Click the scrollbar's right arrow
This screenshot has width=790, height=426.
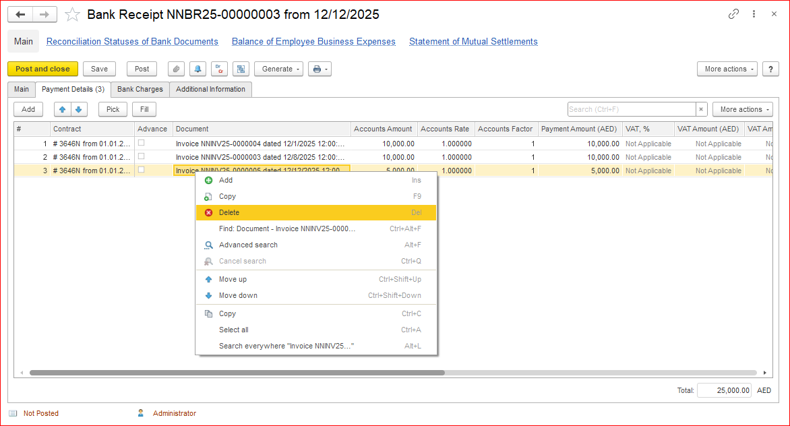[765, 373]
